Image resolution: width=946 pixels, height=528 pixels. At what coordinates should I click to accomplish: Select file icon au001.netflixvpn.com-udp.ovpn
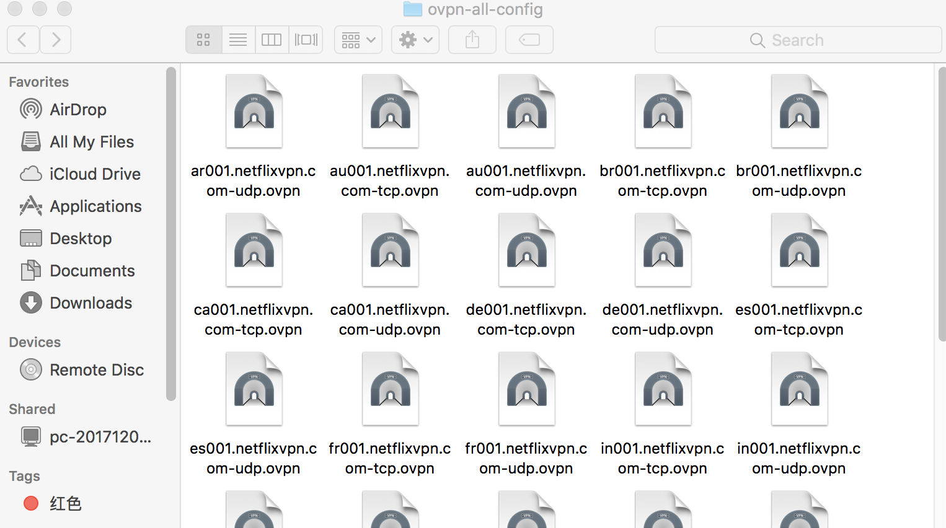tap(527, 112)
